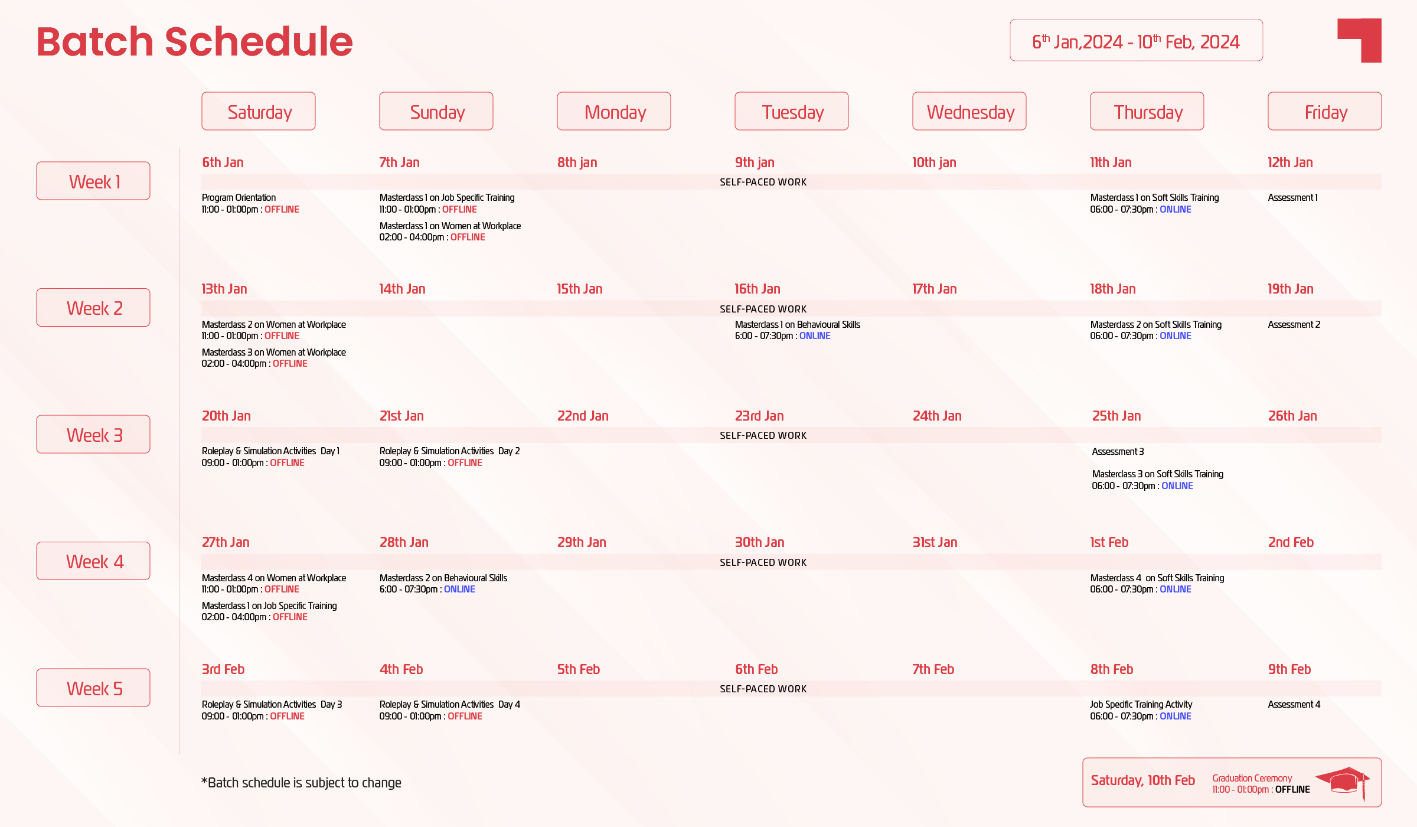This screenshot has width=1417, height=827.
Task: Click the Week 5 row button
Action: click(x=93, y=688)
